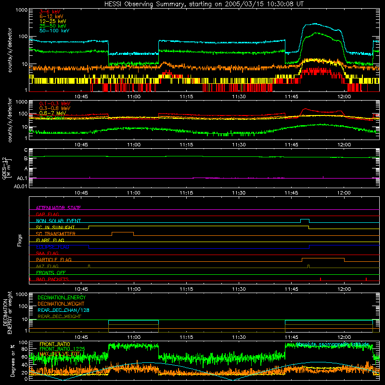
Task: Click the DECIMATION_WEIGHT legend label
Action: point(61,304)
